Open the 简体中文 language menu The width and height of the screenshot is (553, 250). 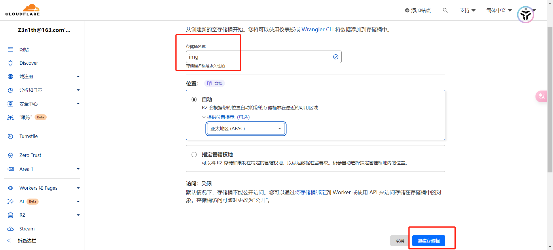pyautogui.click(x=499, y=10)
